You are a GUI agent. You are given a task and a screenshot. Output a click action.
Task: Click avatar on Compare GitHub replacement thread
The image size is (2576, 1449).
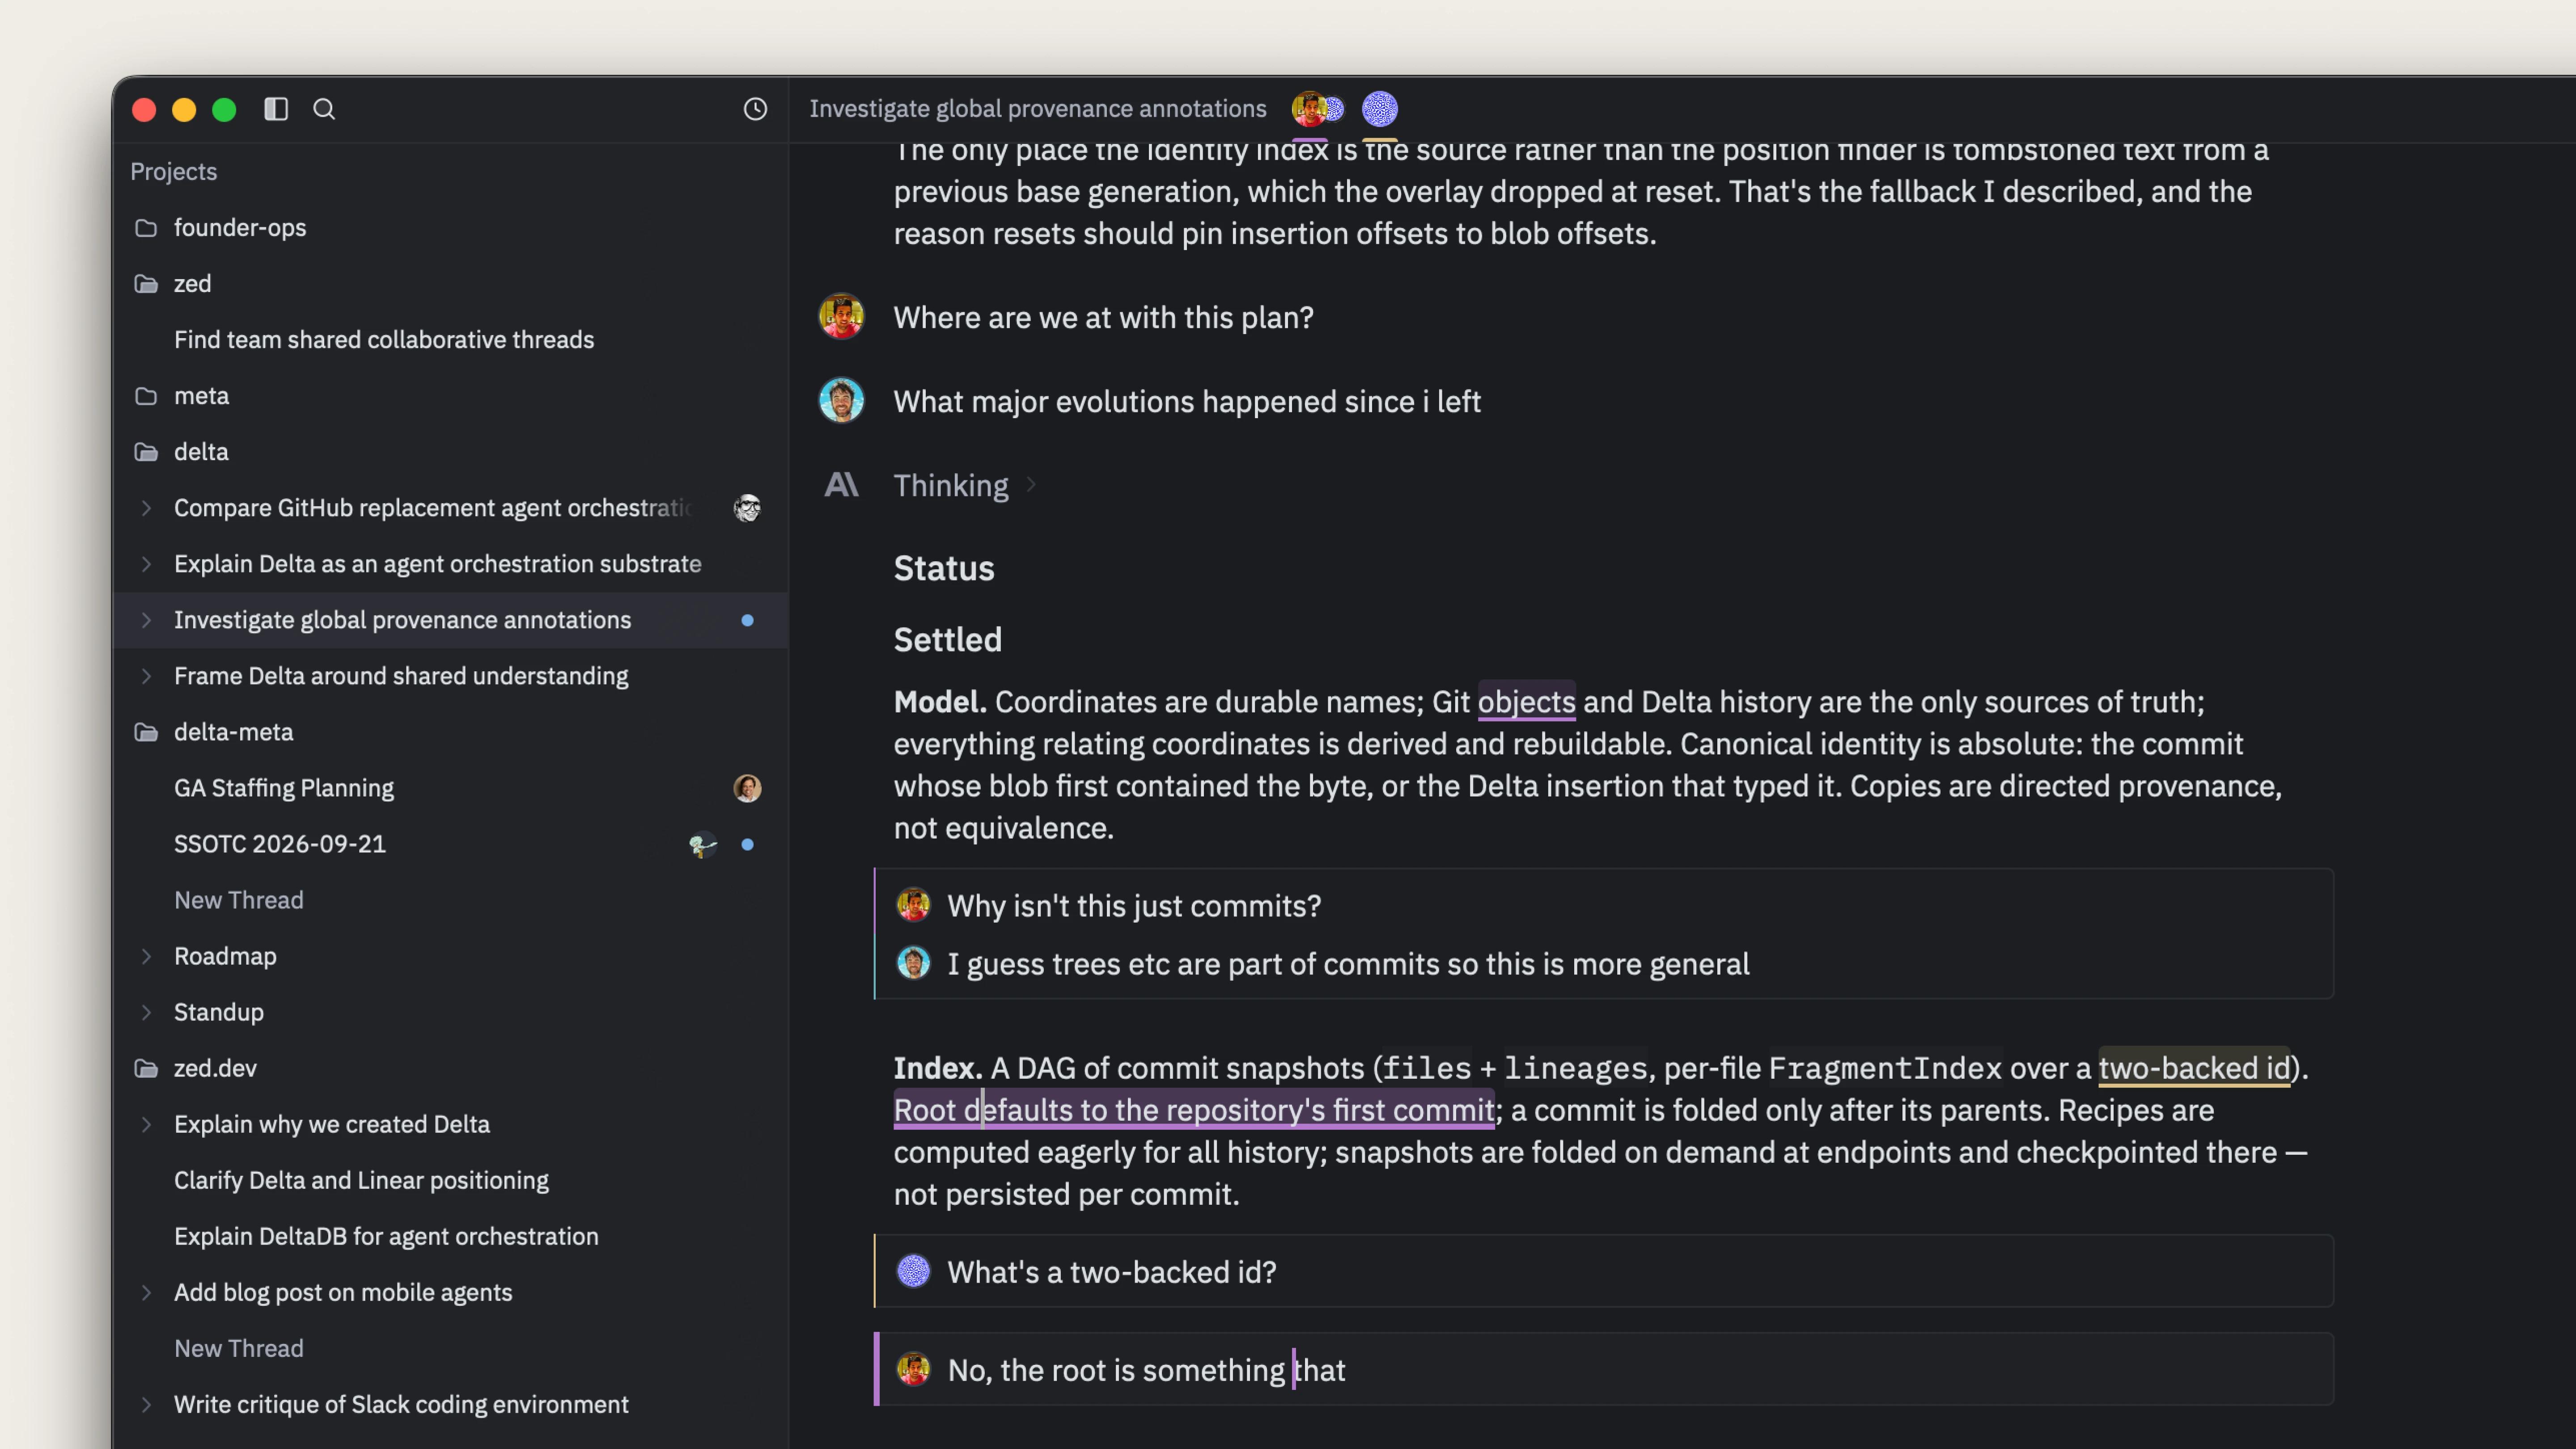tap(747, 508)
